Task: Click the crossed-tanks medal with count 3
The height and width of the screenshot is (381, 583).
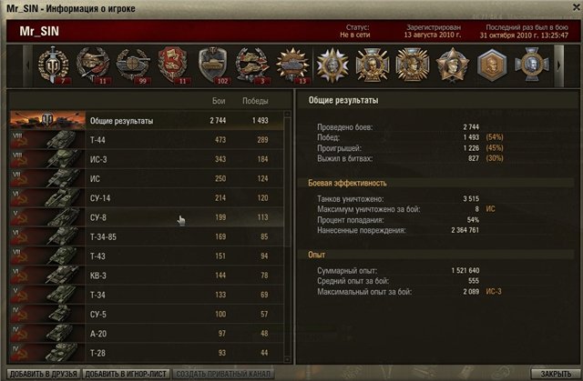Action: (253, 65)
